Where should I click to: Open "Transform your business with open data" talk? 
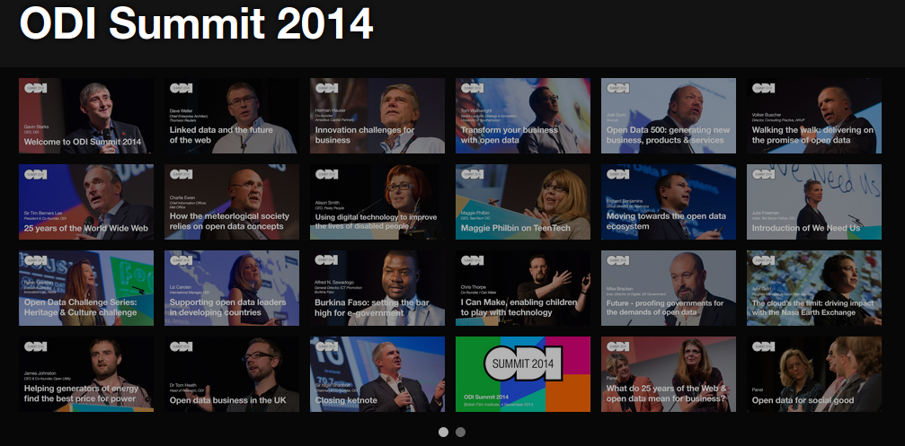(x=523, y=116)
